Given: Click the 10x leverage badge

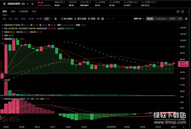Looking at the screenshot, I should pyautogui.click(x=23, y=4).
